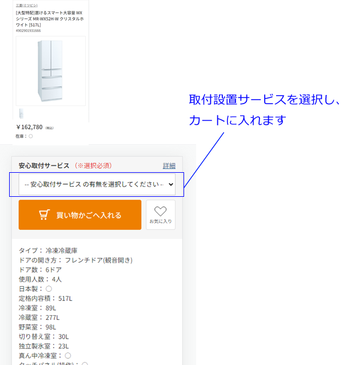343x365 pixels.
Task: Click the JAN code 4902901931666
Action: pyautogui.click(x=29, y=30)
